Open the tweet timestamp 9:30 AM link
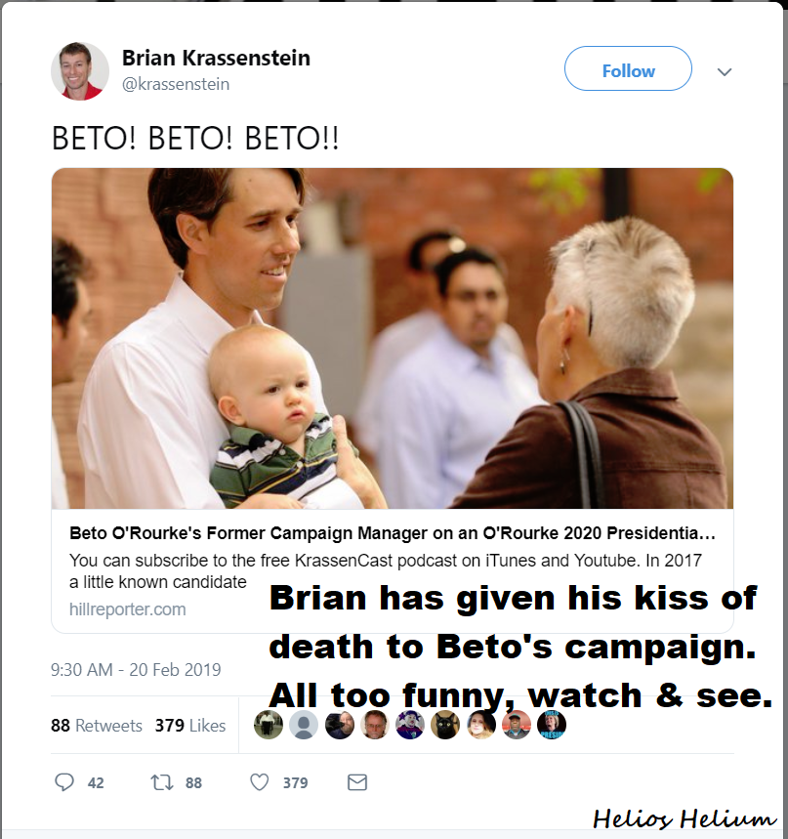The image size is (788, 839). click(x=136, y=670)
